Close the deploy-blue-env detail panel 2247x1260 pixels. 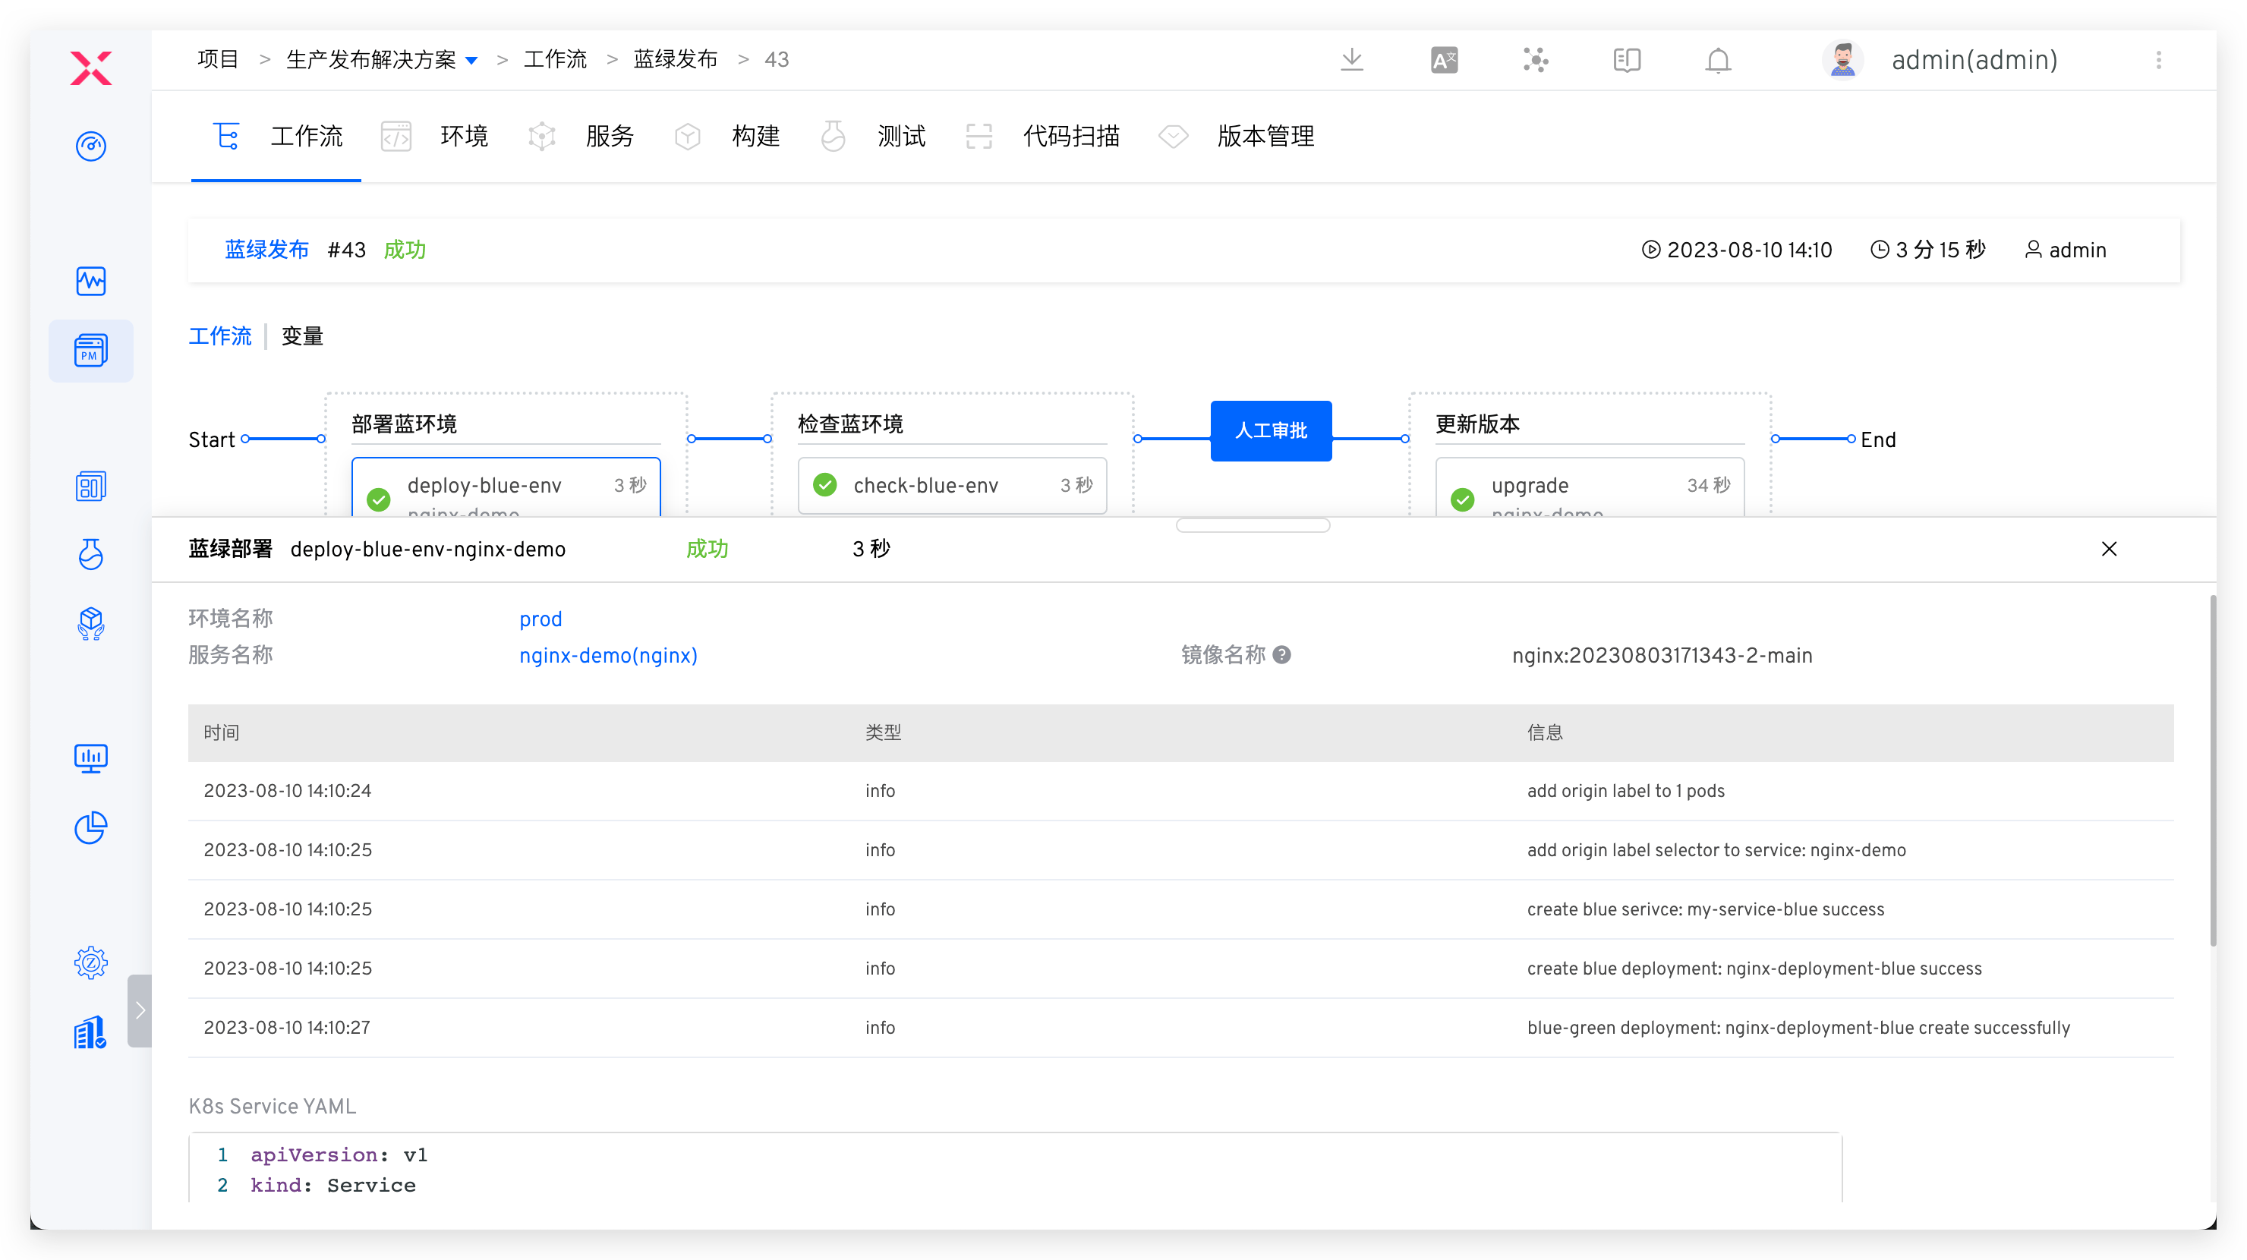point(2108,549)
